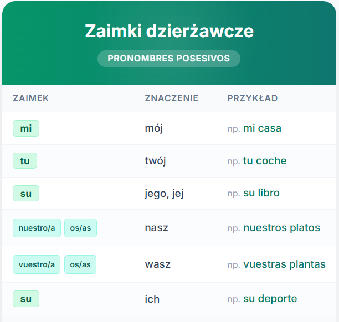Click the 'mi' pronoun badge
339x322 pixels.
tap(26, 128)
